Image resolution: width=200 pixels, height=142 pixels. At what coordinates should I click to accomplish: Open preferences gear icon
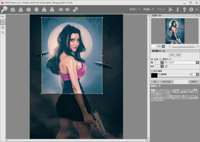(x=191, y=9)
